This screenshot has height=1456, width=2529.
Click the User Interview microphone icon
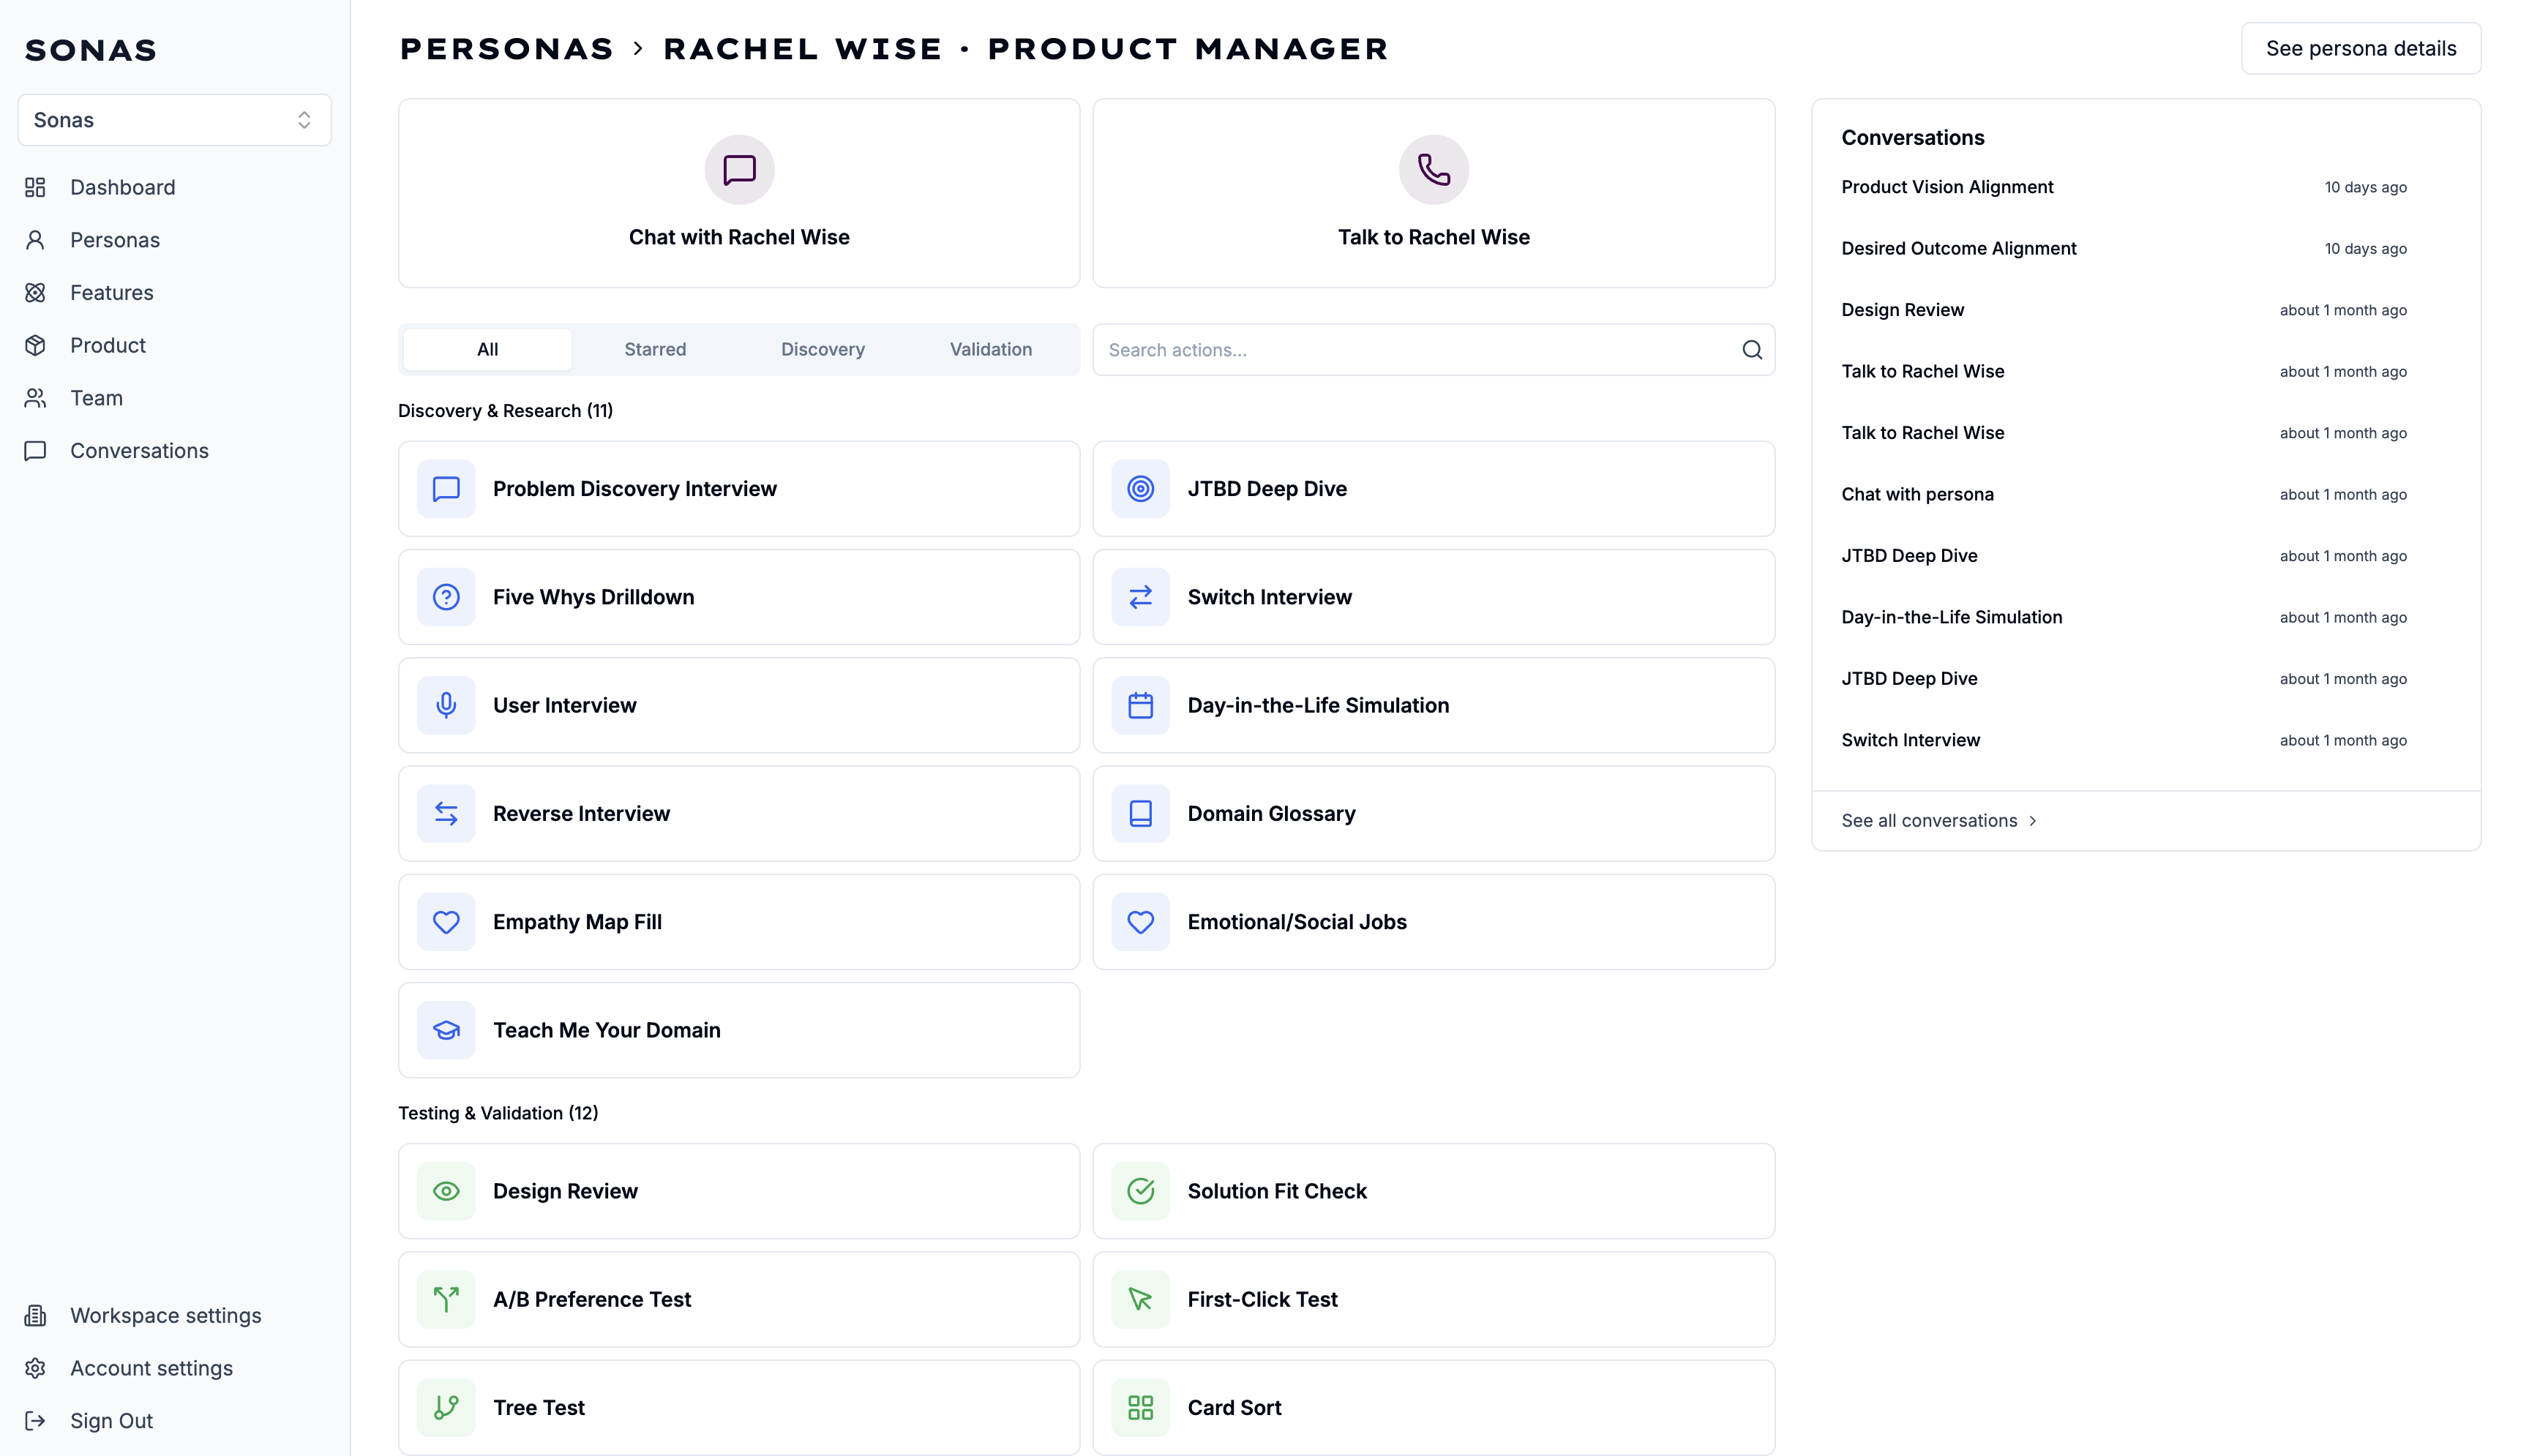point(446,705)
